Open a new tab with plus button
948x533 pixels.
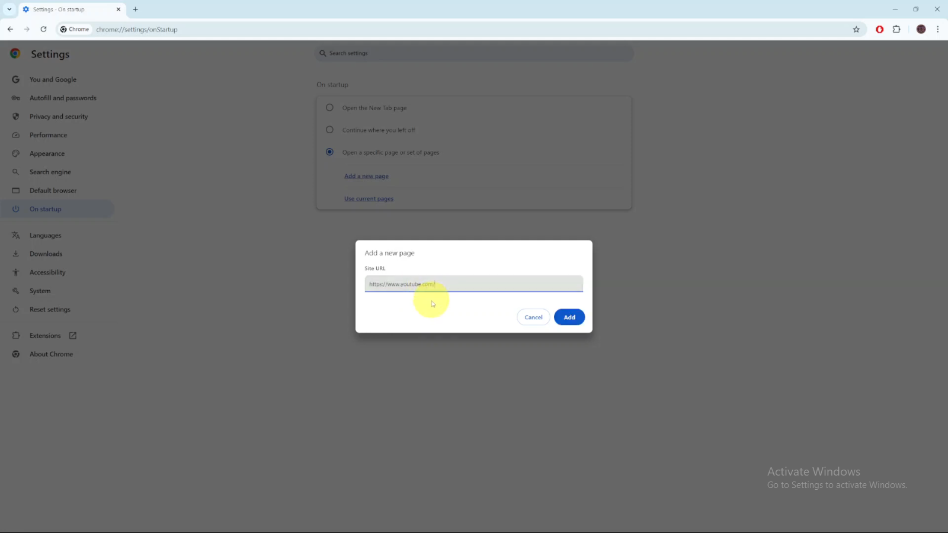point(135,9)
